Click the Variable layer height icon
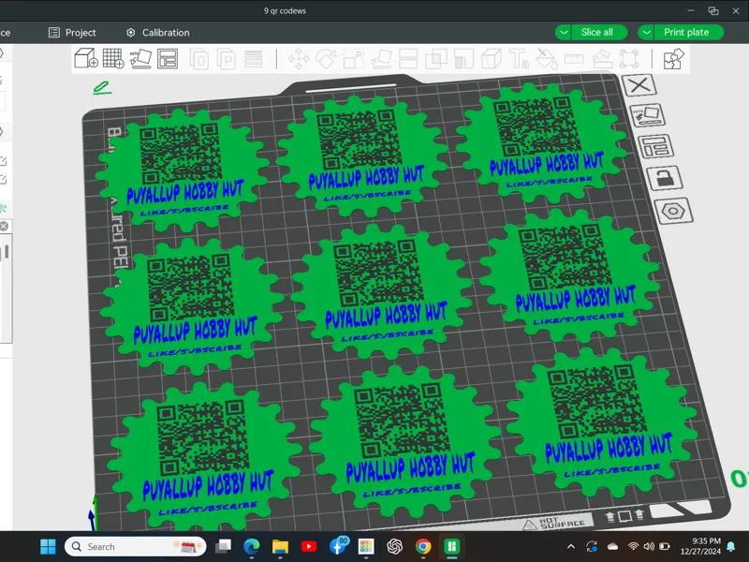This screenshot has height=562, width=749. [253, 59]
